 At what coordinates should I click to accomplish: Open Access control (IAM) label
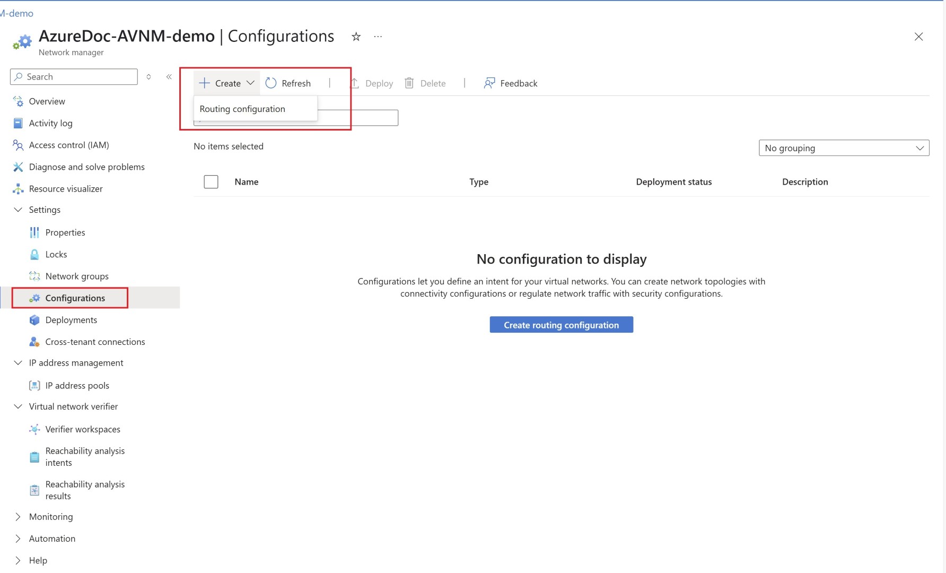(x=69, y=145)
